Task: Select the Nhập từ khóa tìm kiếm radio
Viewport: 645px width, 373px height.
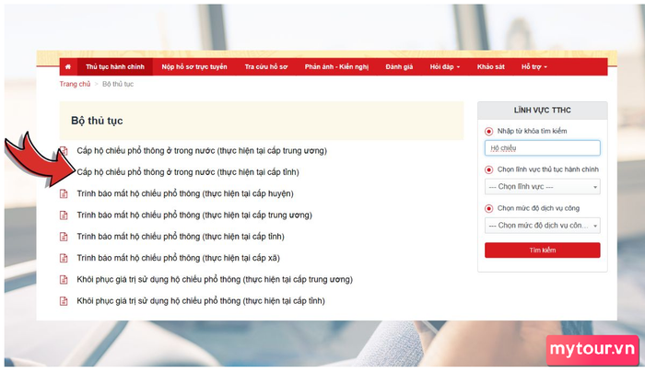Action: click(488, 131)
